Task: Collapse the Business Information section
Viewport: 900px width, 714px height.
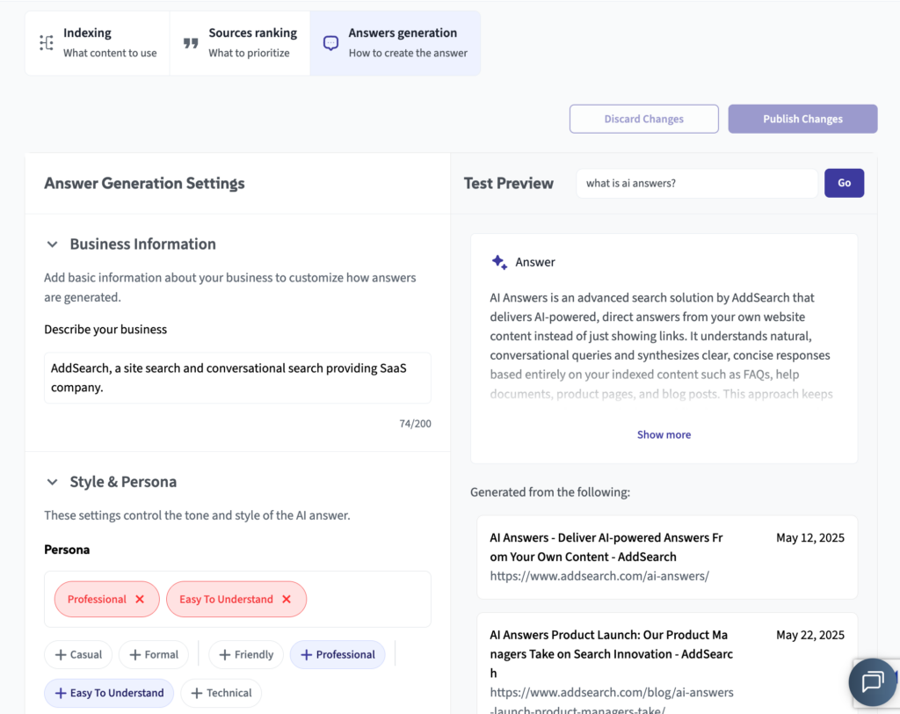Action: [52, 244]
